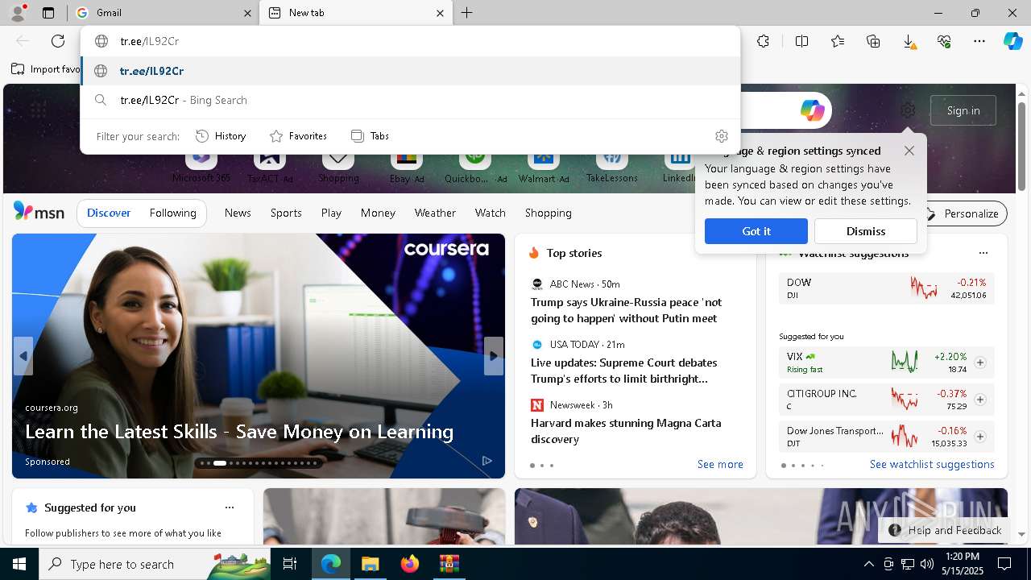The width and height of the screenshot is (1031, 580).
Task: Launch Copilot sidebar icon
Action: (1013, 41)
